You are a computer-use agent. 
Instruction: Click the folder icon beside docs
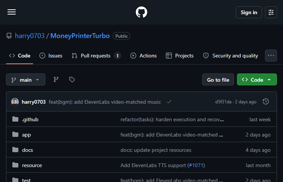coord(15,150)
